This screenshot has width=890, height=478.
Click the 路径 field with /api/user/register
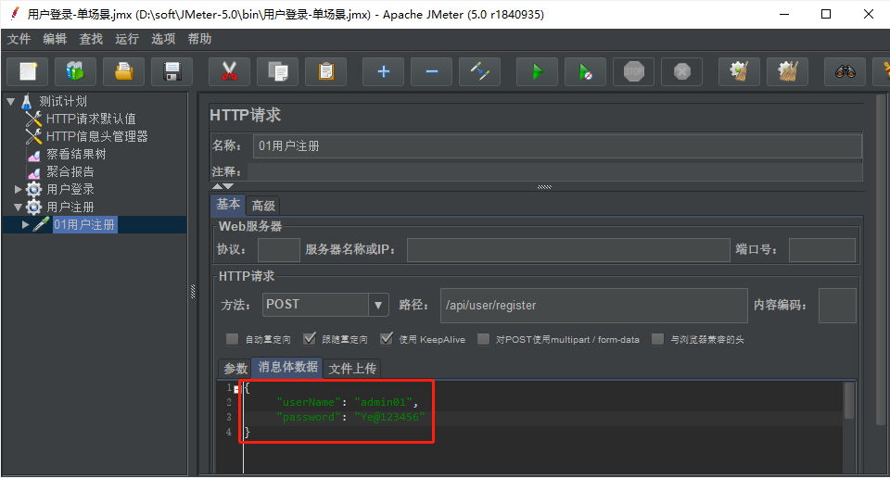593,305
